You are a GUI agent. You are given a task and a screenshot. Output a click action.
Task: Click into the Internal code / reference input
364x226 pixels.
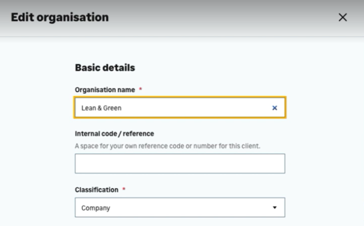(x=179, y=163)
